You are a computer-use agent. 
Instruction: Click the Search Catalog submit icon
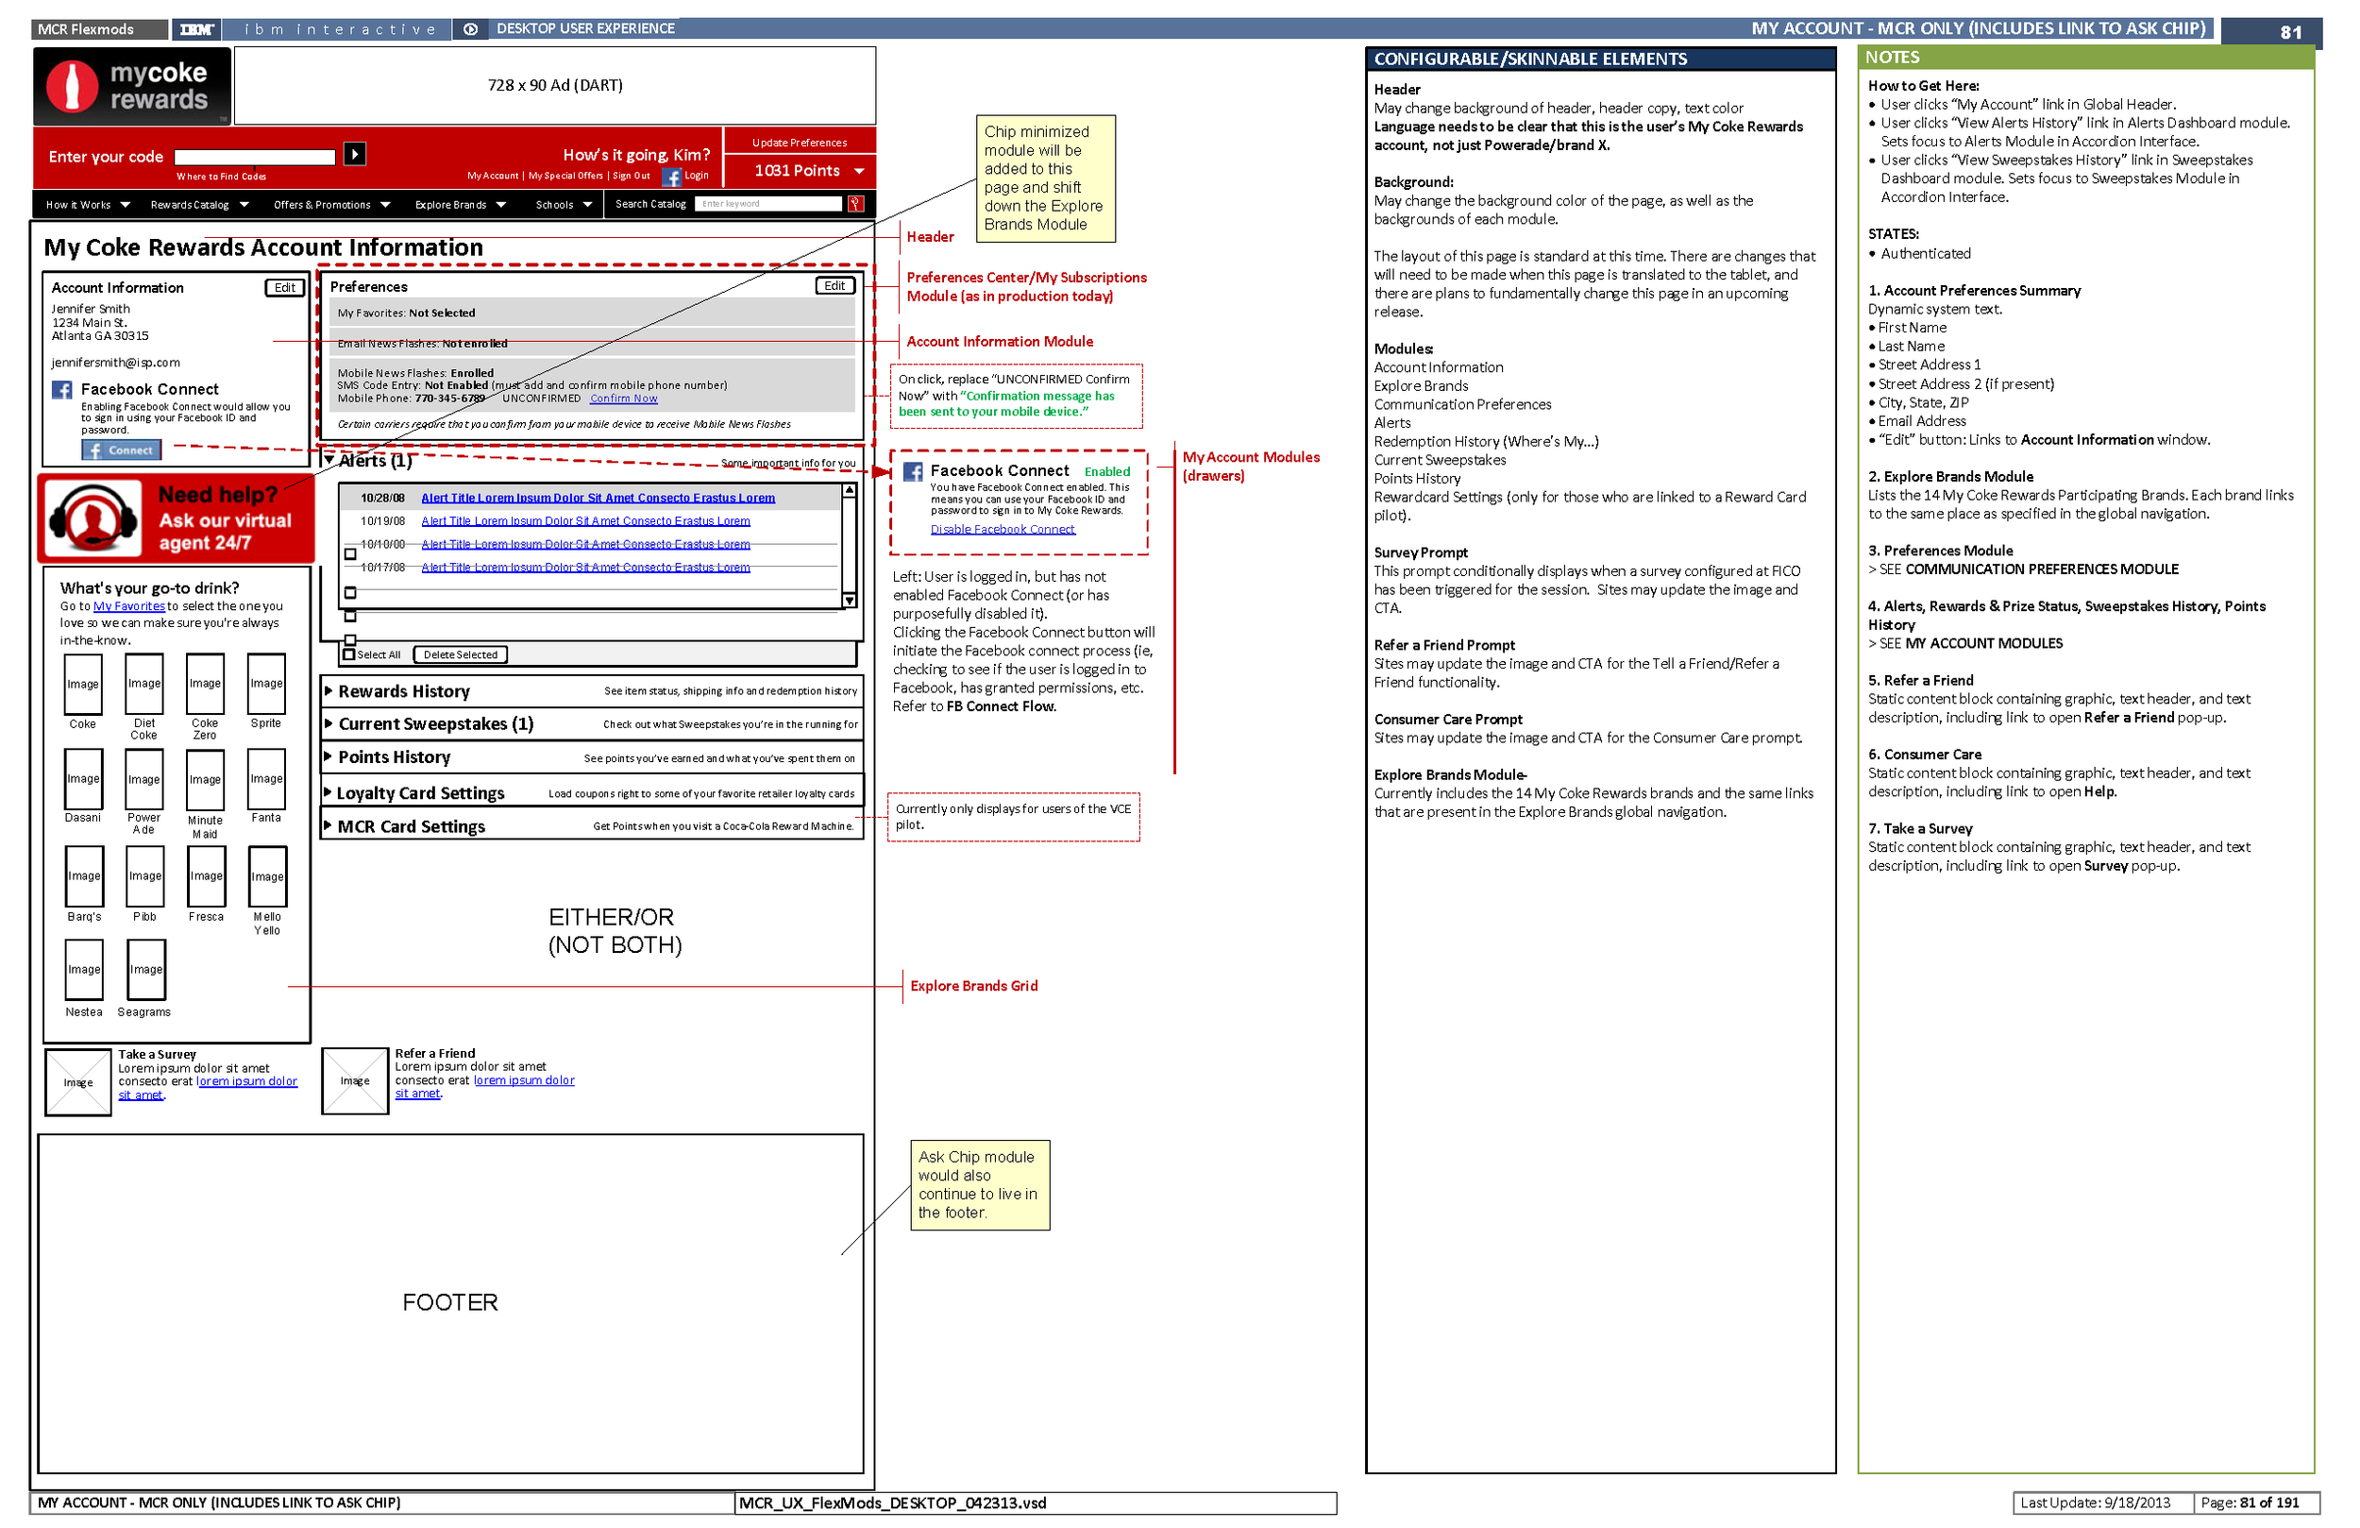click(x=856, y=203)
